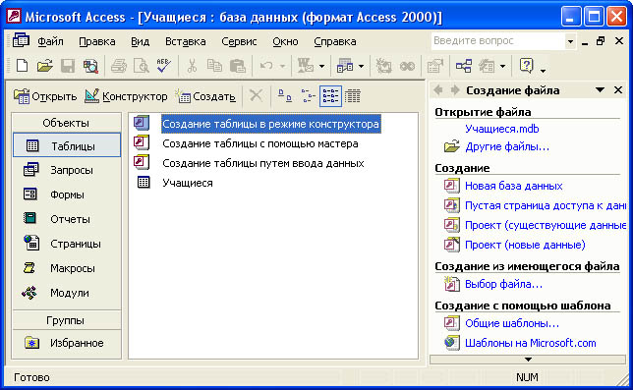Select the List view button
The image size is (633, 390).
coord(330,96)
